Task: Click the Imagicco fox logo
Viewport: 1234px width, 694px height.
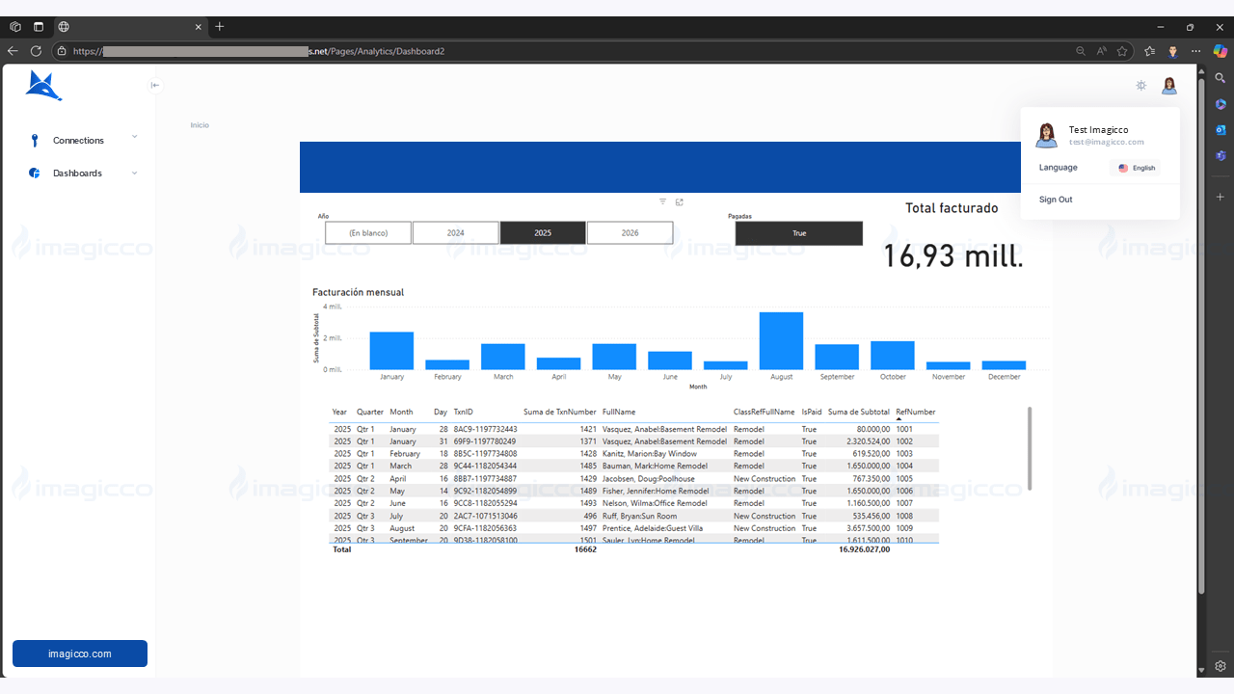Action: [43, 87]
